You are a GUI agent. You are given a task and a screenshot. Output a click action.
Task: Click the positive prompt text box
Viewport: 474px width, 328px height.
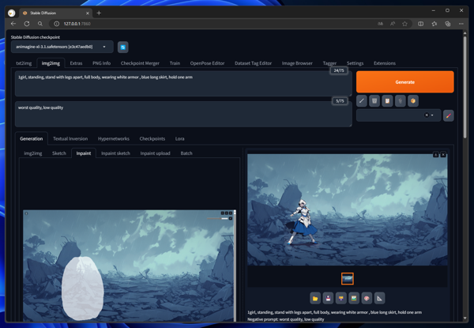point(183,84)
